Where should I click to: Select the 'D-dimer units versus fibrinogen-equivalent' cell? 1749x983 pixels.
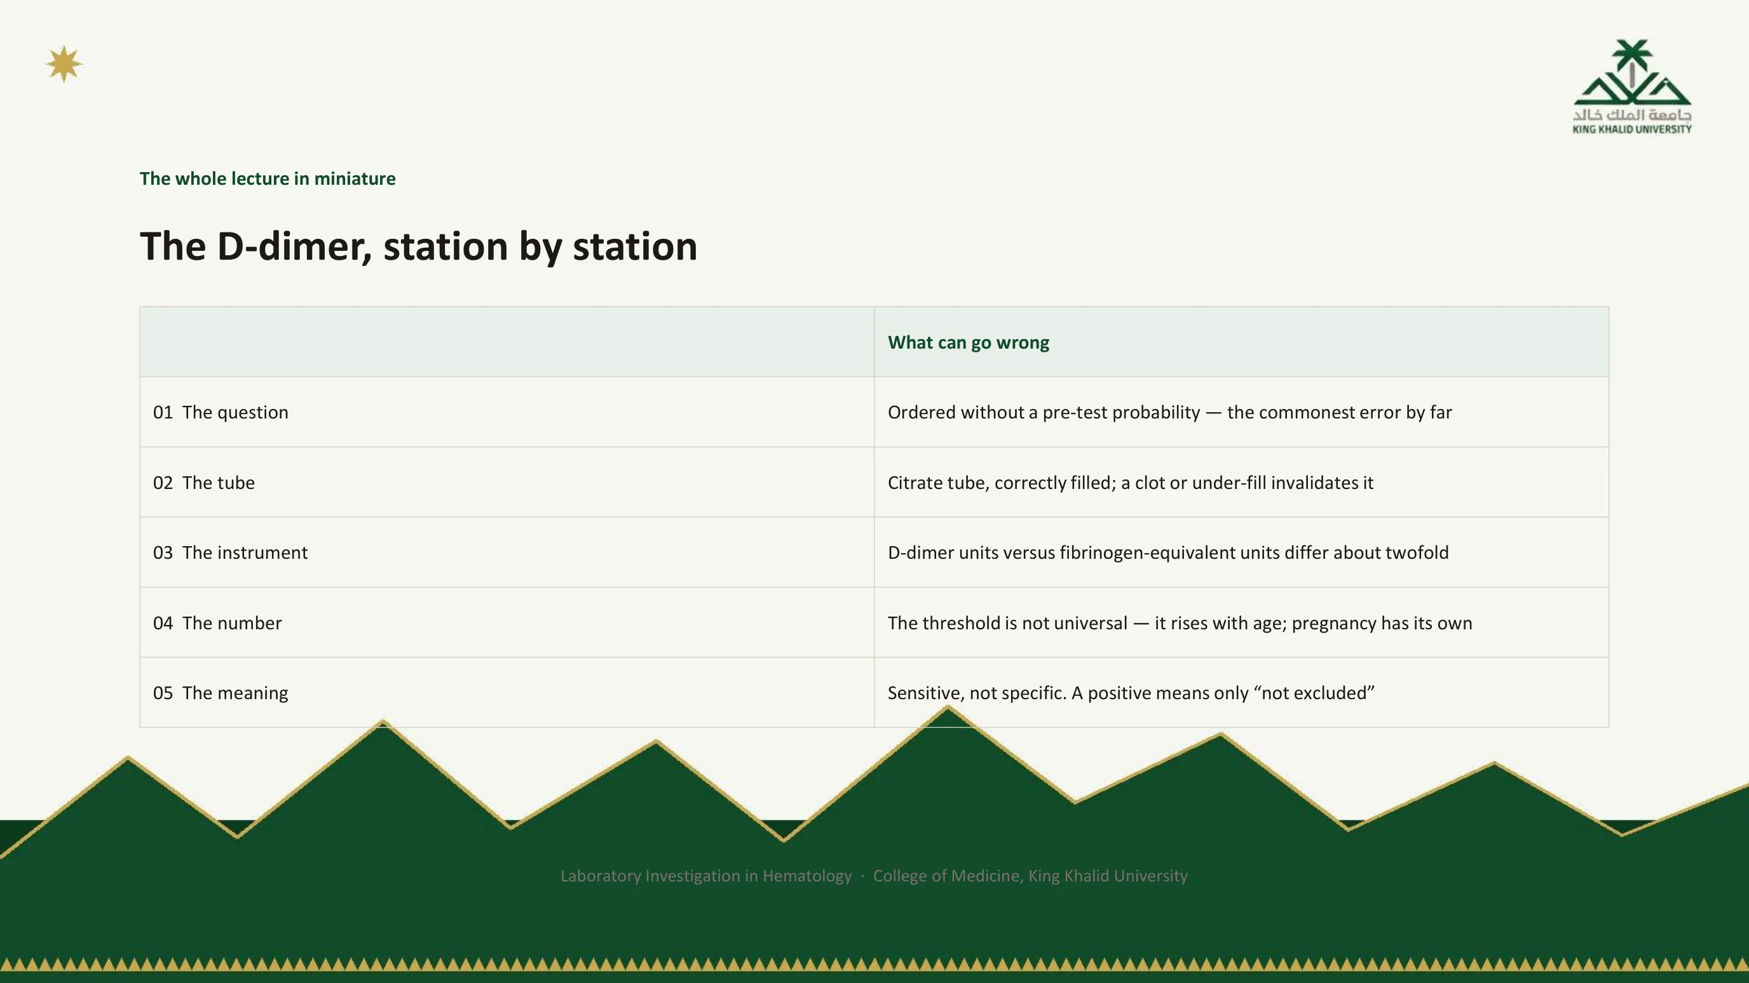pyautogui.click(x=1241, y=552)
